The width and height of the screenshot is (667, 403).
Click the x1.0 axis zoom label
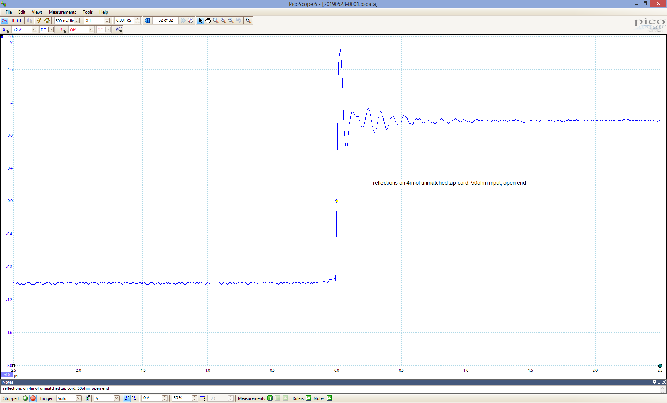click(7, 375)
